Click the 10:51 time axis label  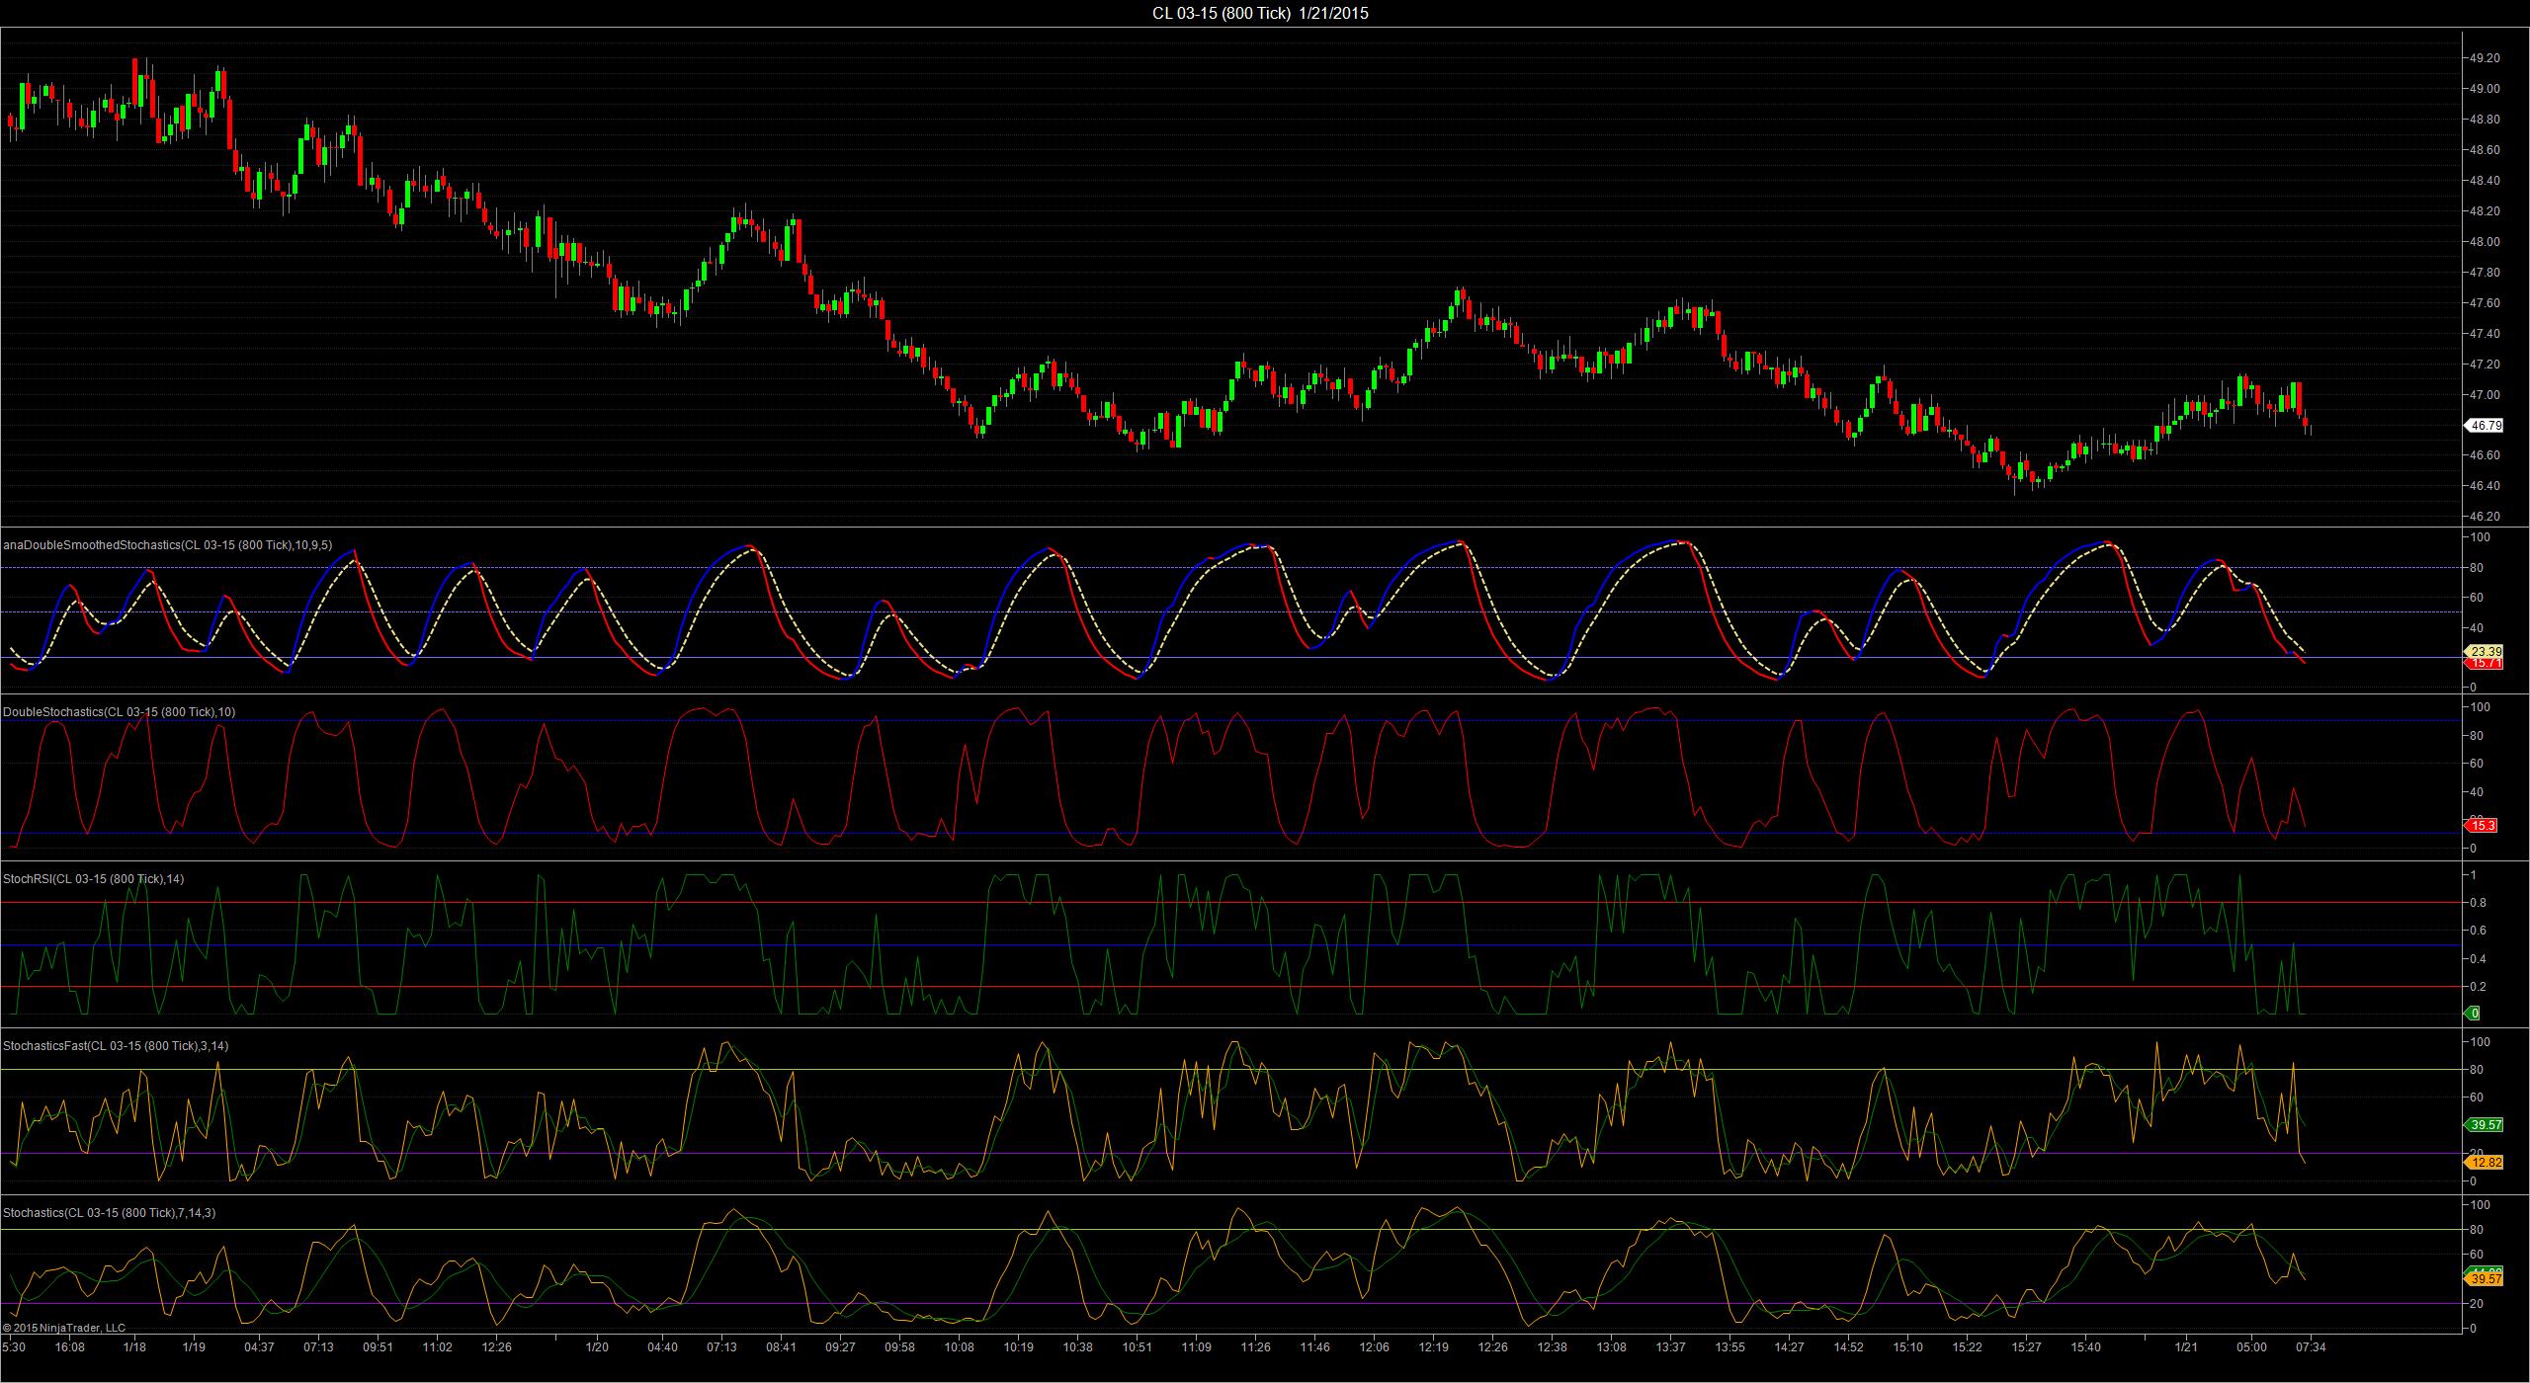1137,1346
